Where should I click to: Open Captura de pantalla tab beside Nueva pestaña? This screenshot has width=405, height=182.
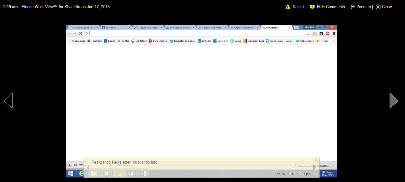244,28
